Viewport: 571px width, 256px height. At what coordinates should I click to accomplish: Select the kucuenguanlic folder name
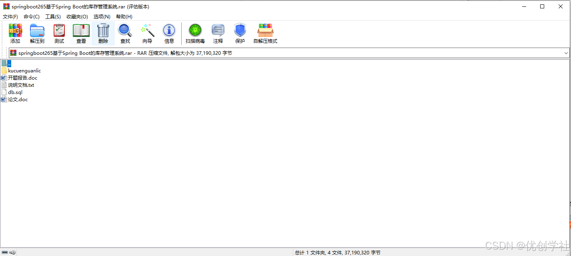tap(24, 70)
